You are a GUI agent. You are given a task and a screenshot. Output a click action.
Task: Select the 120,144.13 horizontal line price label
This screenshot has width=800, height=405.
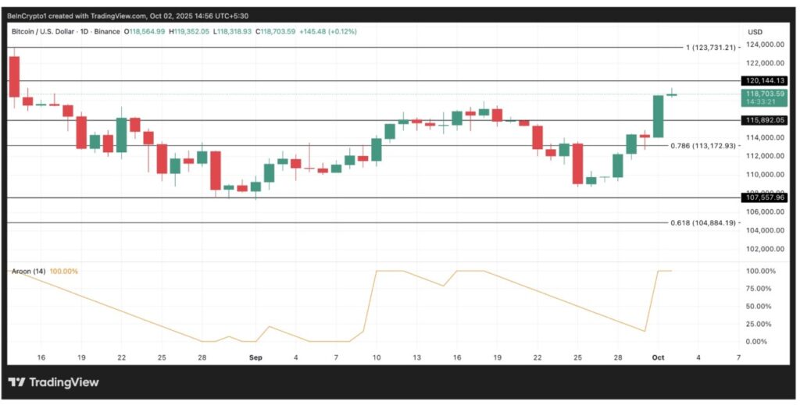click(764, 80)
